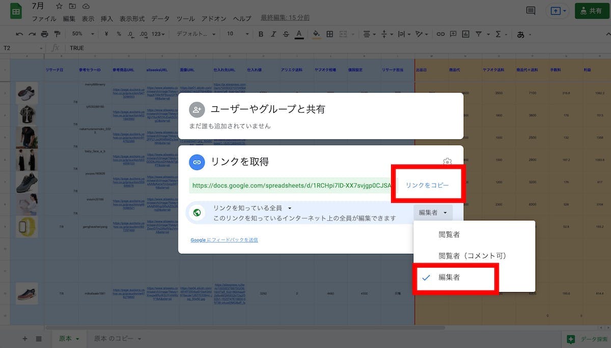611x348 pixels.
Task: Apply italic formatting
Action: coord(273,34)
